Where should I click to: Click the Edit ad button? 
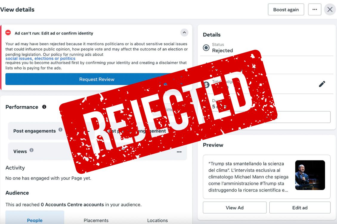(x=300, y=208)
